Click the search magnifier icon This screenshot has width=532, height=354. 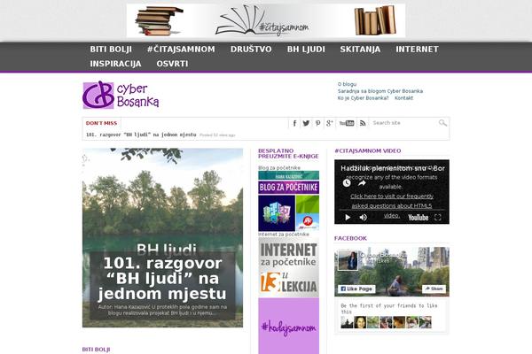click(x=442, y=123)
